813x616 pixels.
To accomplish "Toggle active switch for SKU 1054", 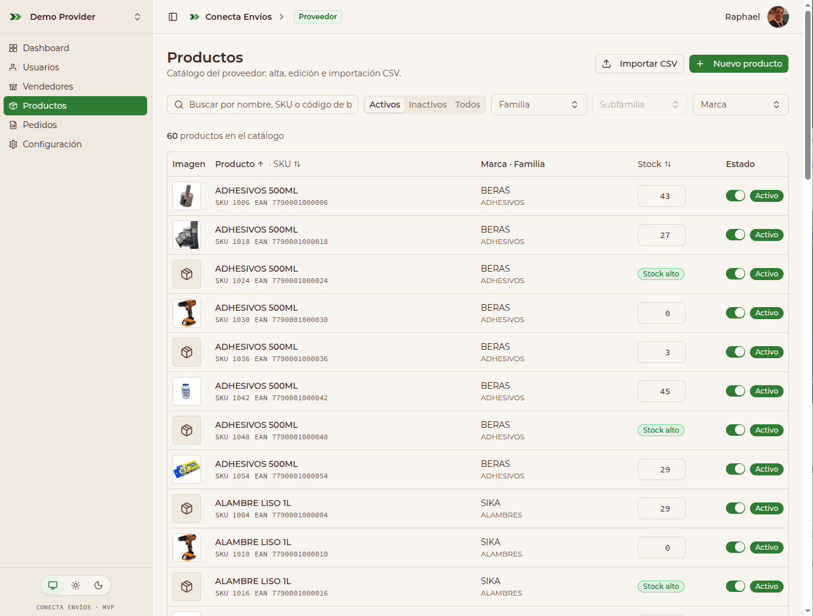I will click(736, 469).
